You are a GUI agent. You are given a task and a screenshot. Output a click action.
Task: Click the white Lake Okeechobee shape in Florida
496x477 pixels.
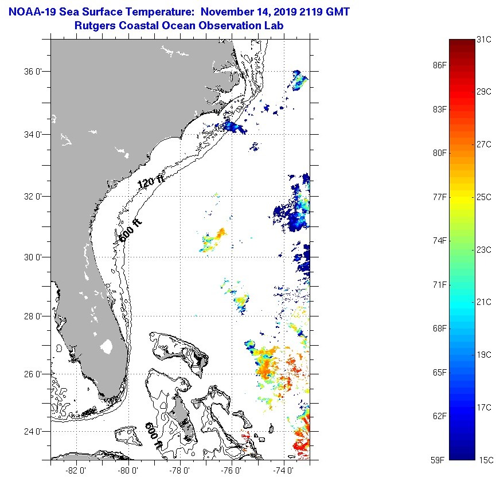tap(106, 346)
